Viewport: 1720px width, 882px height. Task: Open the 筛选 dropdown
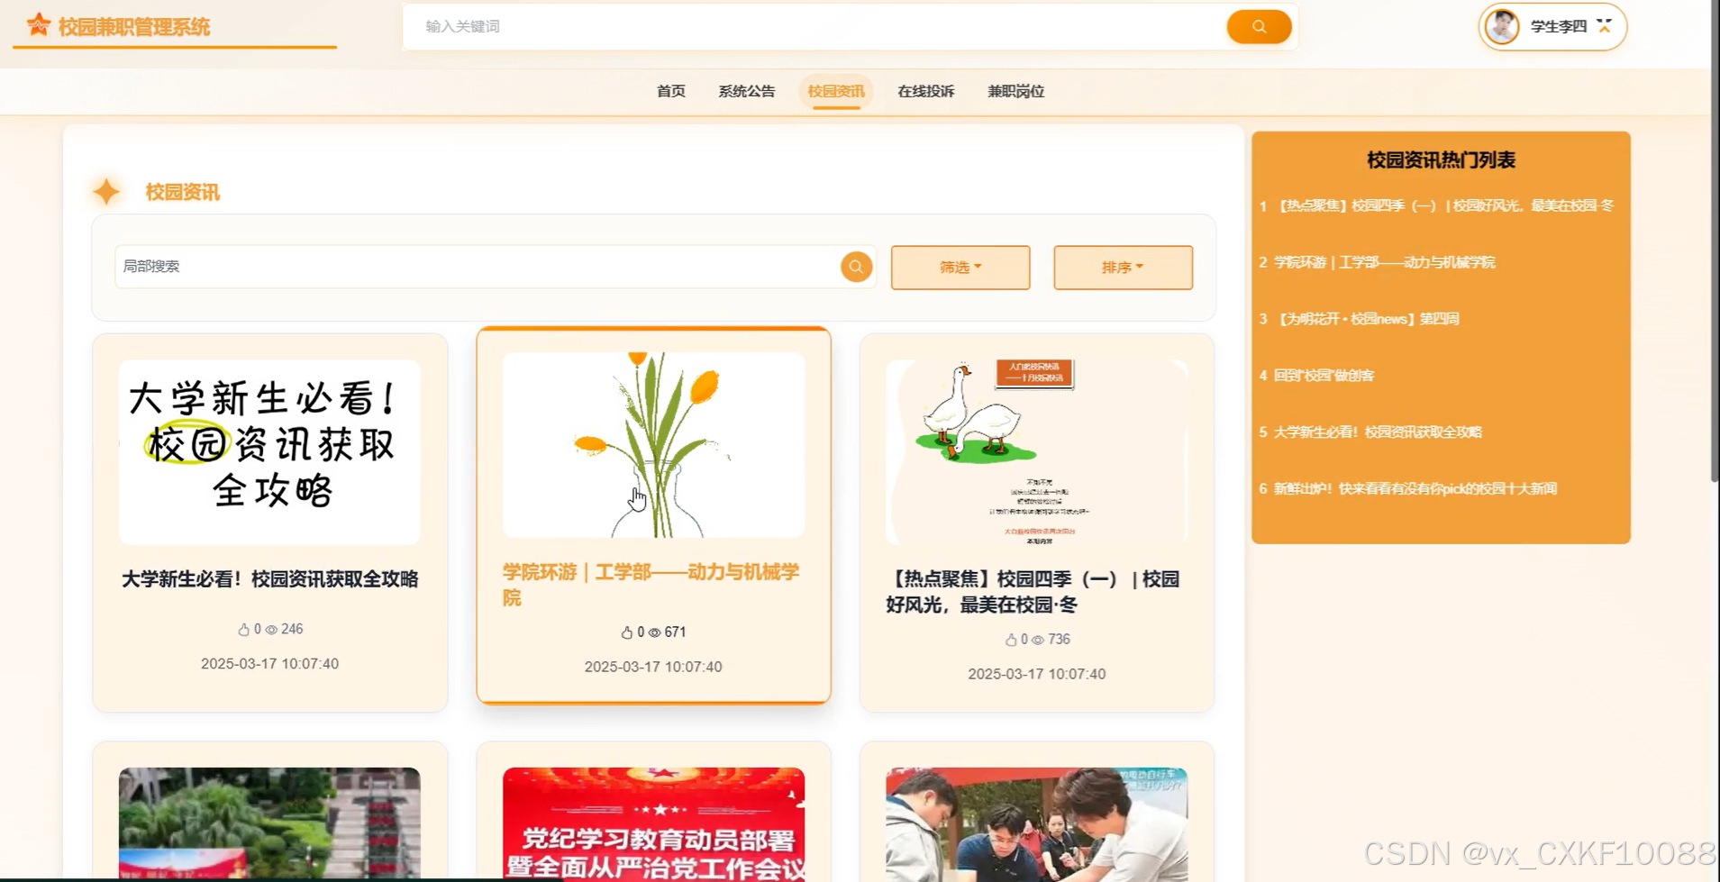(x=960, y=268)
